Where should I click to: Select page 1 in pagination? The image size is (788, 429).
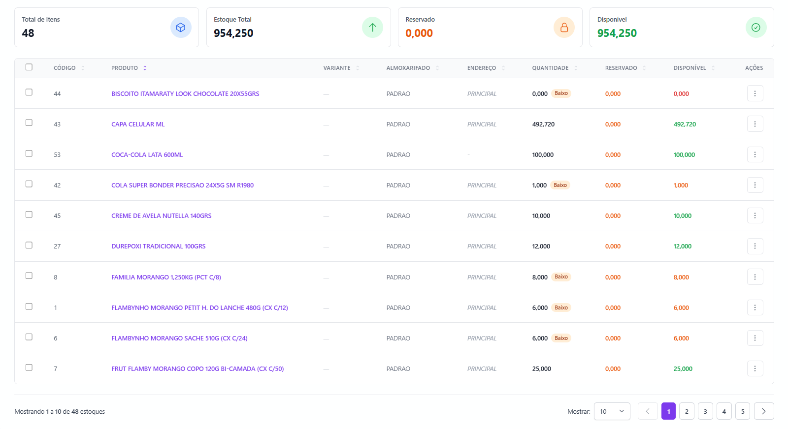pos(668,411)
